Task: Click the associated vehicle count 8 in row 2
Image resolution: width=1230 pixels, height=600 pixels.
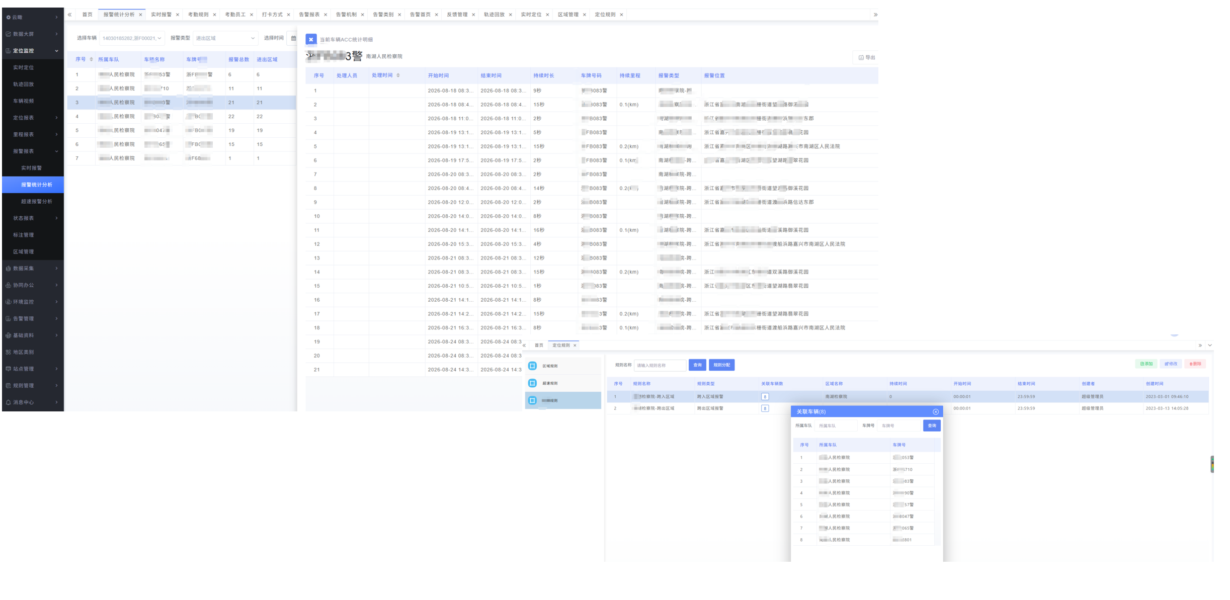Action: pos(765,408)
